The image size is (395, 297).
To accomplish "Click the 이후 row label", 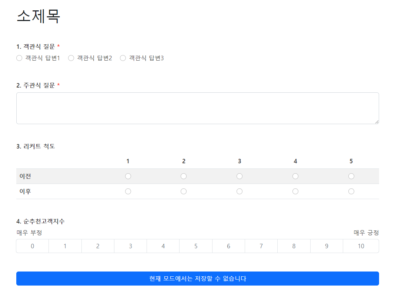I will pos(25,191).
